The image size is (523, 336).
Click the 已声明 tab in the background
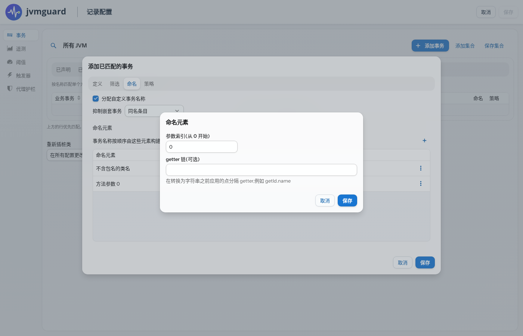coord(64,69)
